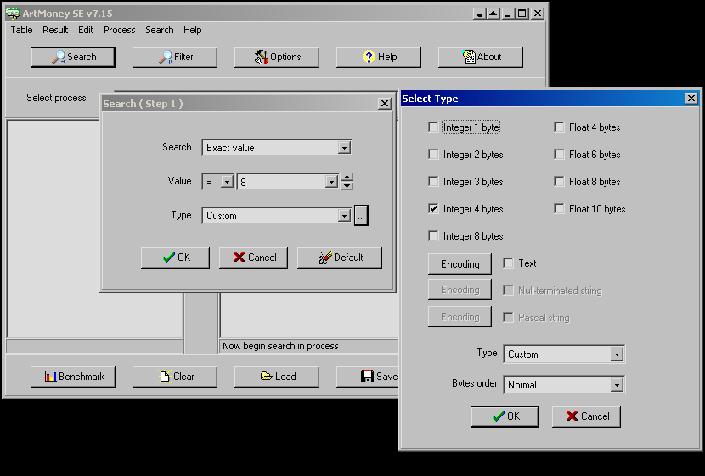This screenshot has height=476, width=705.
Task: Close the Select Type dialog
Action: pyautogui.click(x=691, y=99)
